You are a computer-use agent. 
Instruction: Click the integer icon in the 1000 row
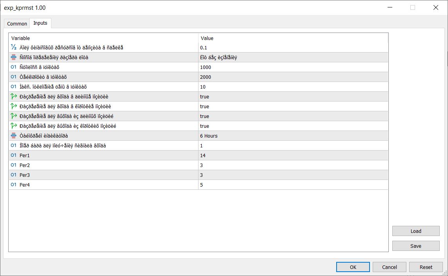[13, 67]
